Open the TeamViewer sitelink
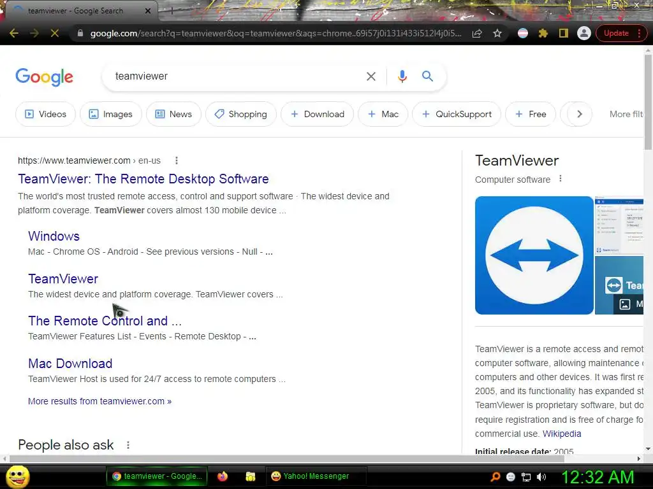The image size is (653, 489). coord(63,279)
